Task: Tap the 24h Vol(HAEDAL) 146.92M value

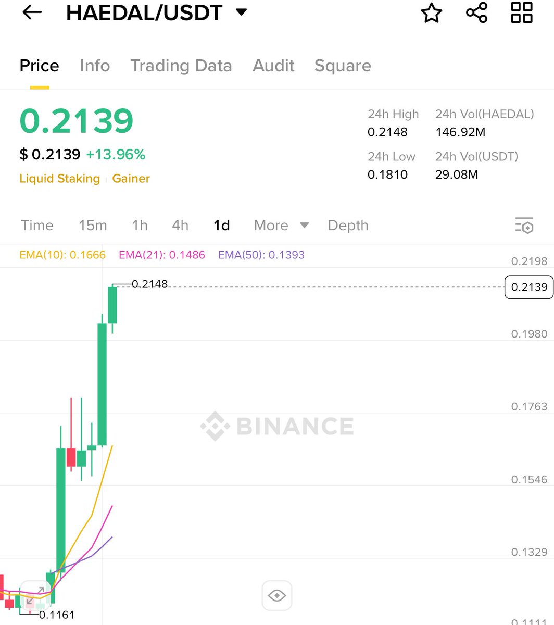Action: (460, 132)
